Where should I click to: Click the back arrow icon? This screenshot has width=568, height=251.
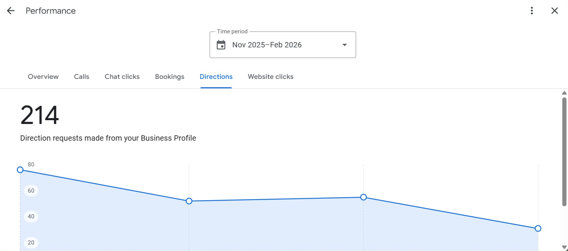(x=11, y=11)
